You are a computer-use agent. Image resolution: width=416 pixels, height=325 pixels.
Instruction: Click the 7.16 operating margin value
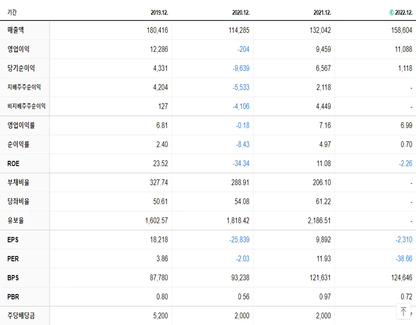point(325,125)
